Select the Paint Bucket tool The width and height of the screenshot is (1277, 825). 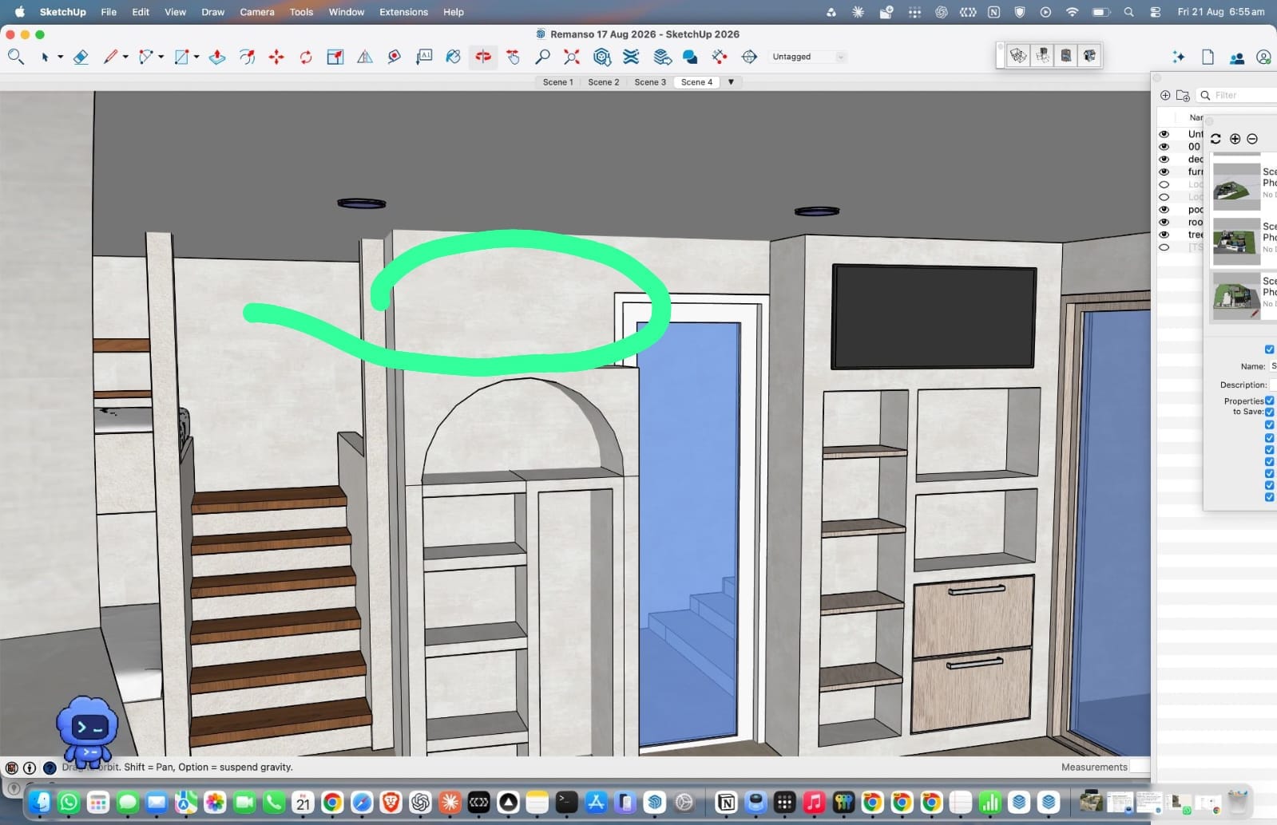pos(453,57)
